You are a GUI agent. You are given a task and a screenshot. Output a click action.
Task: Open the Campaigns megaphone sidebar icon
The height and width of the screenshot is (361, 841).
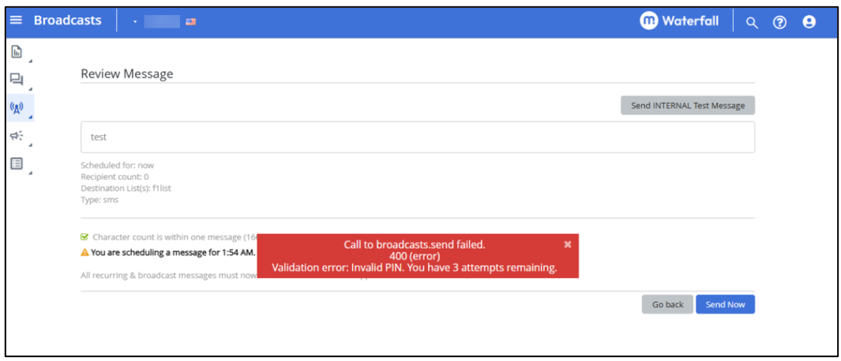[16, 136]
